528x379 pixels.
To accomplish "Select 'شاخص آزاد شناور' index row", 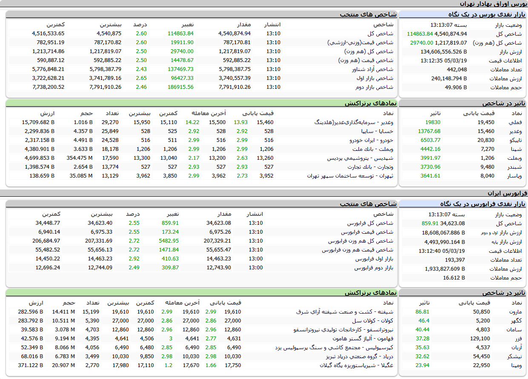I will pyautogui.click(x=201, y=69).
